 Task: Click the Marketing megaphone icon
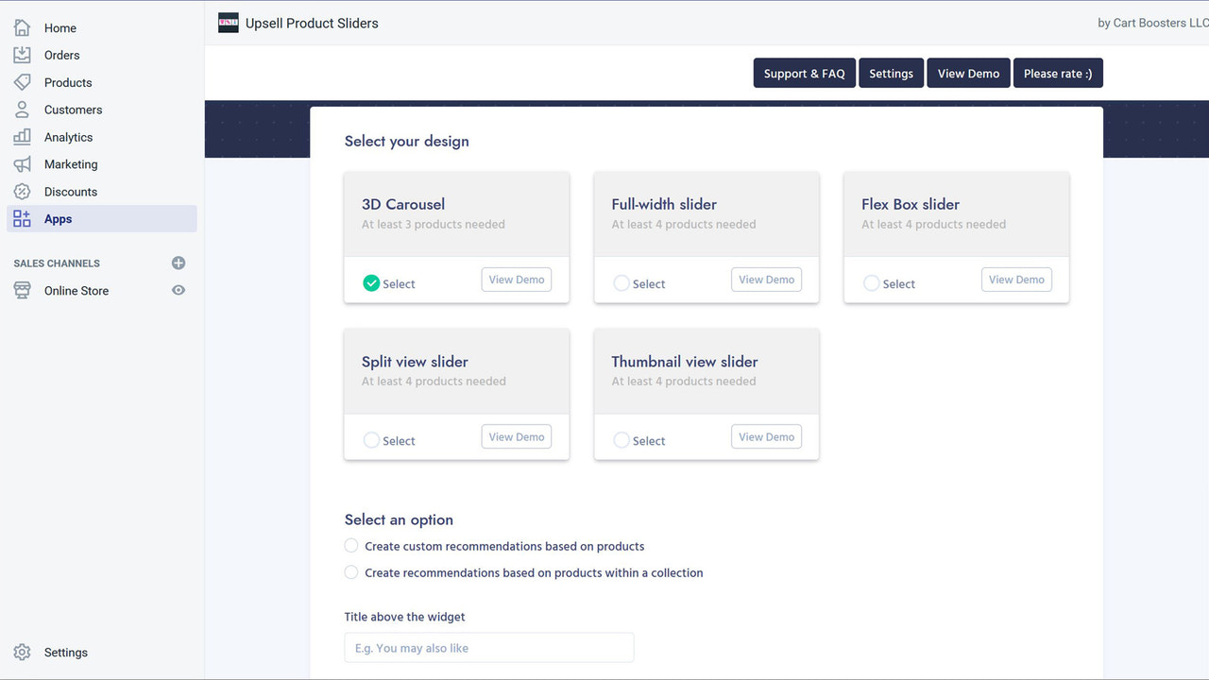click(21, 164)
